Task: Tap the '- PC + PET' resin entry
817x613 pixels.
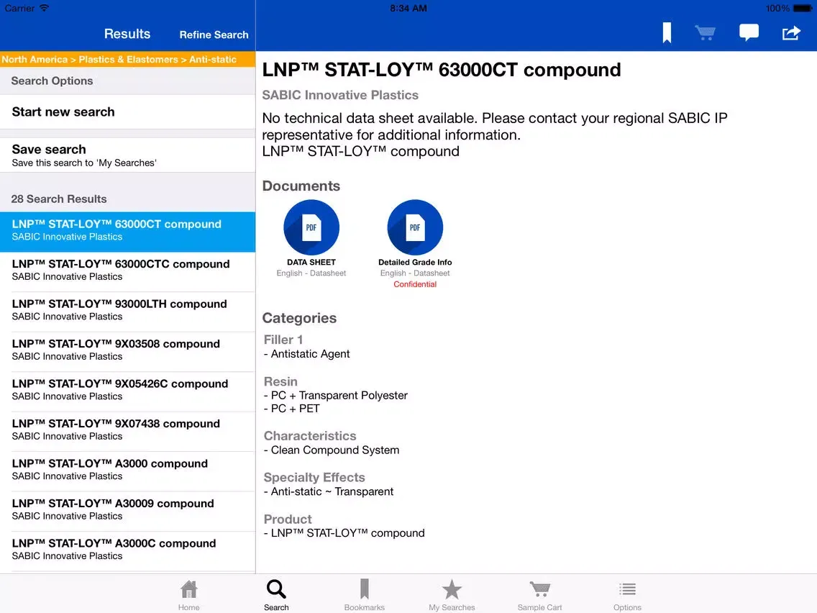Action: point(291,409)
